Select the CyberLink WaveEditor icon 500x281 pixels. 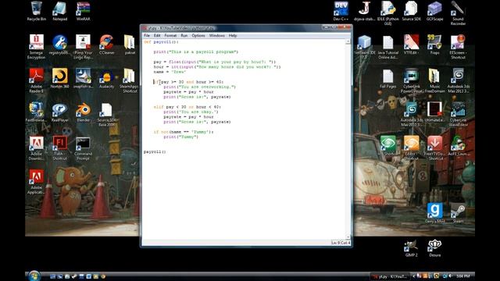(x=459, y=114)
